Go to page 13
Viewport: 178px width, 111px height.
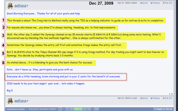89,109
